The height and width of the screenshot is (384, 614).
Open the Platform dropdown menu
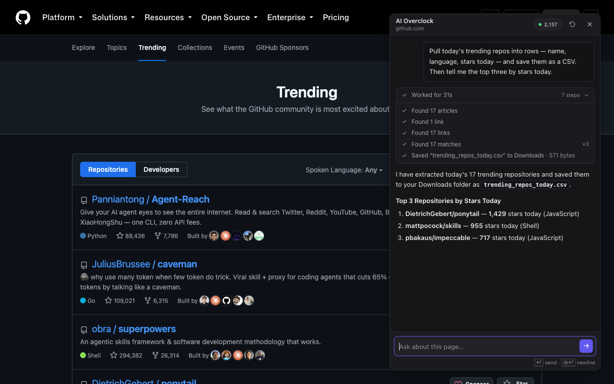point(62,17)
